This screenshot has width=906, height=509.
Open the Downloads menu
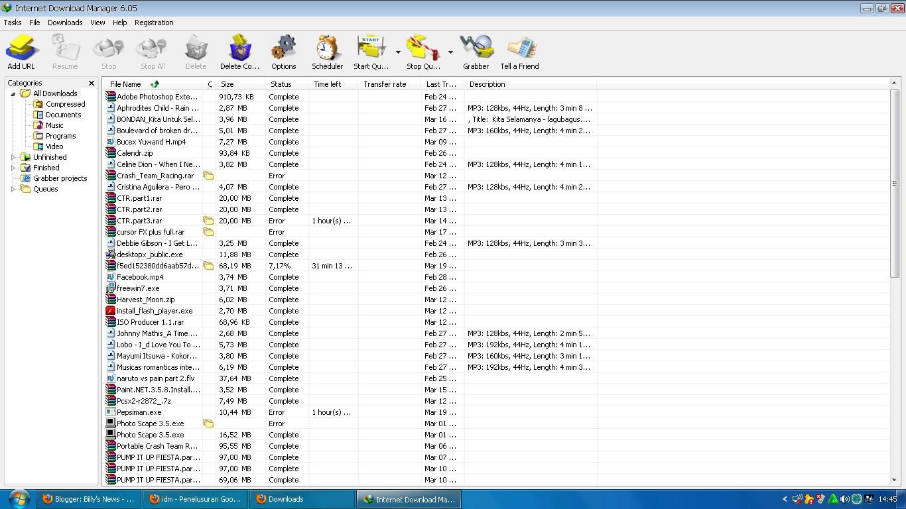click(x=65, y=23)
